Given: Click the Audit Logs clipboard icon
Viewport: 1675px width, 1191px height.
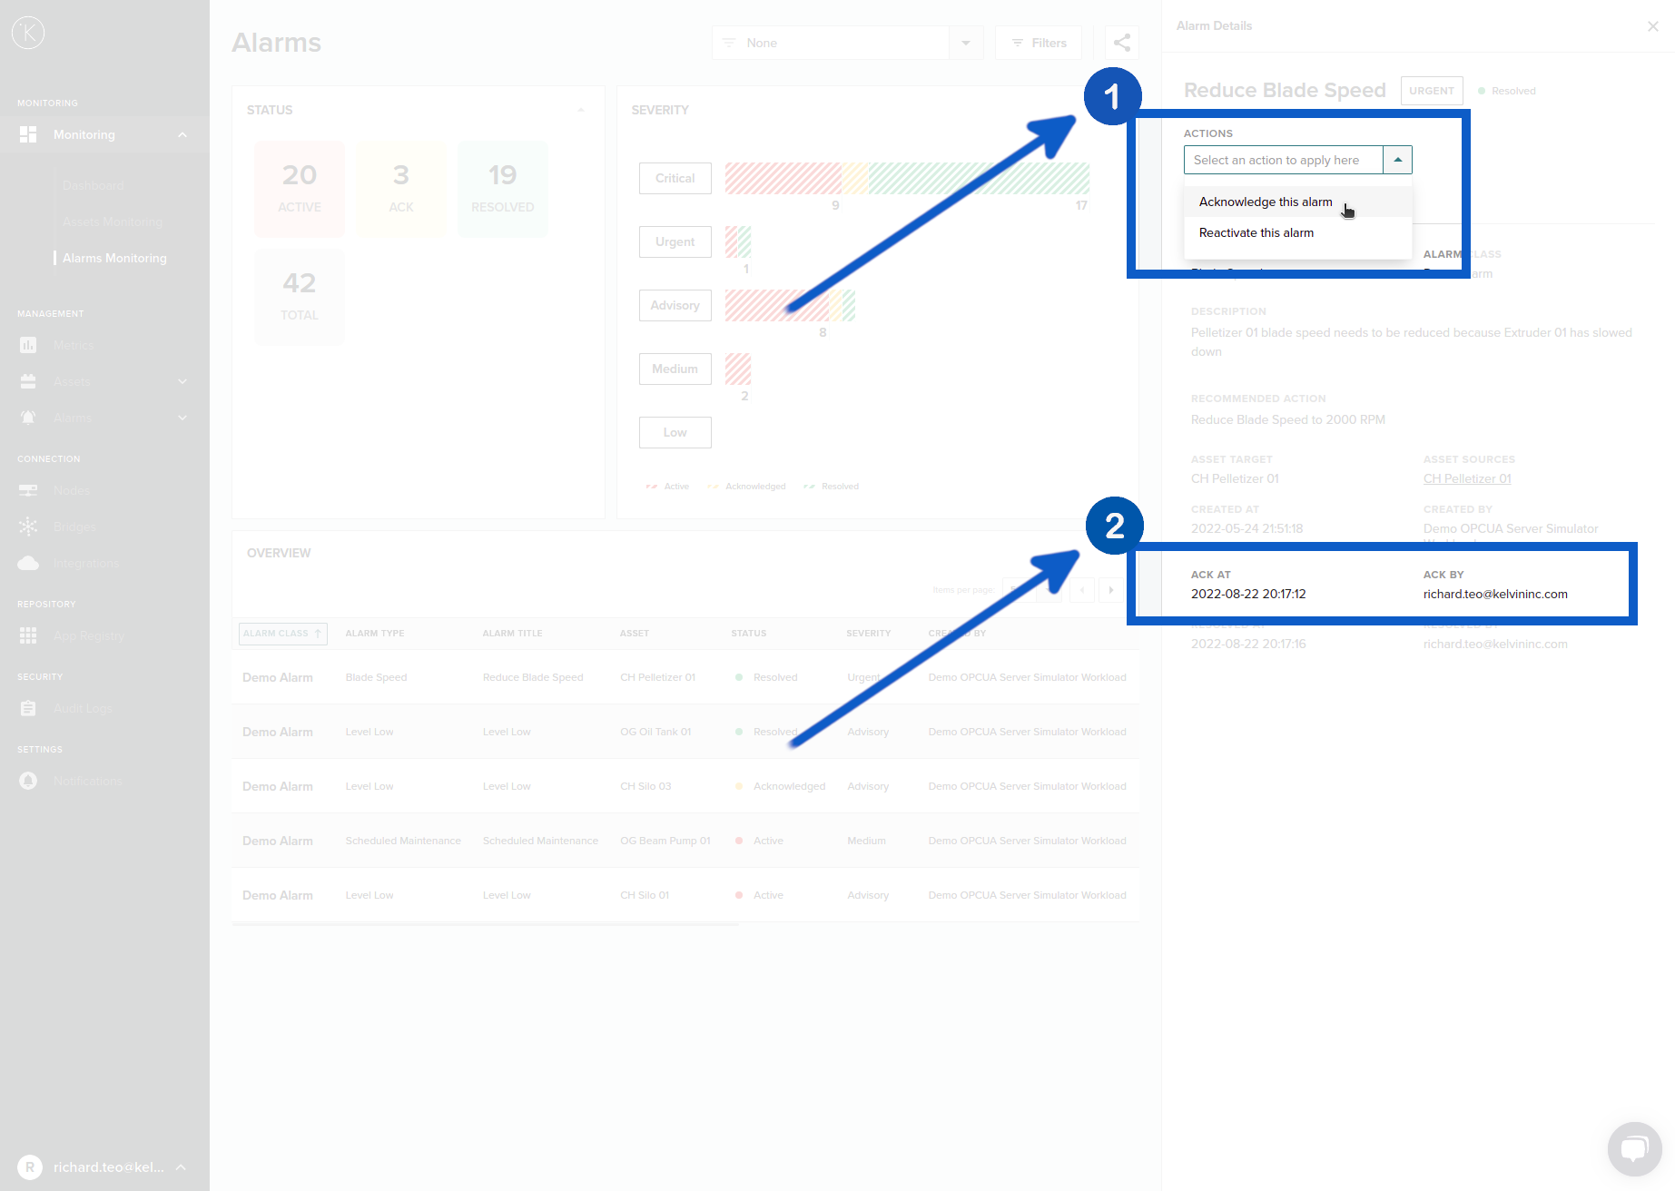Looking at the screenshot, I should [28, 709].
